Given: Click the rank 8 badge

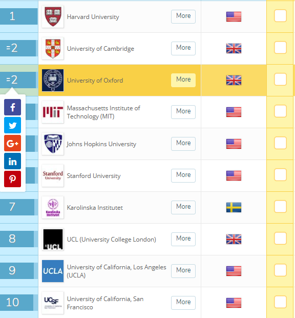Looking at the screenshot, I should [x=17, y=239].
